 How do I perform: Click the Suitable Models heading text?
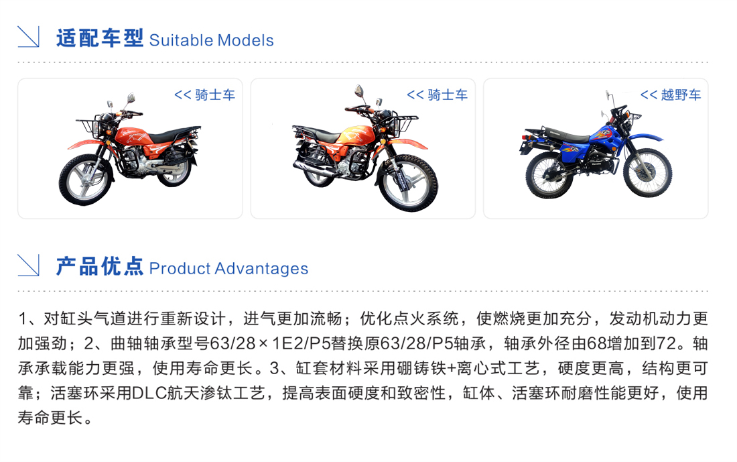pyautogui.click(x=212, y=40)
